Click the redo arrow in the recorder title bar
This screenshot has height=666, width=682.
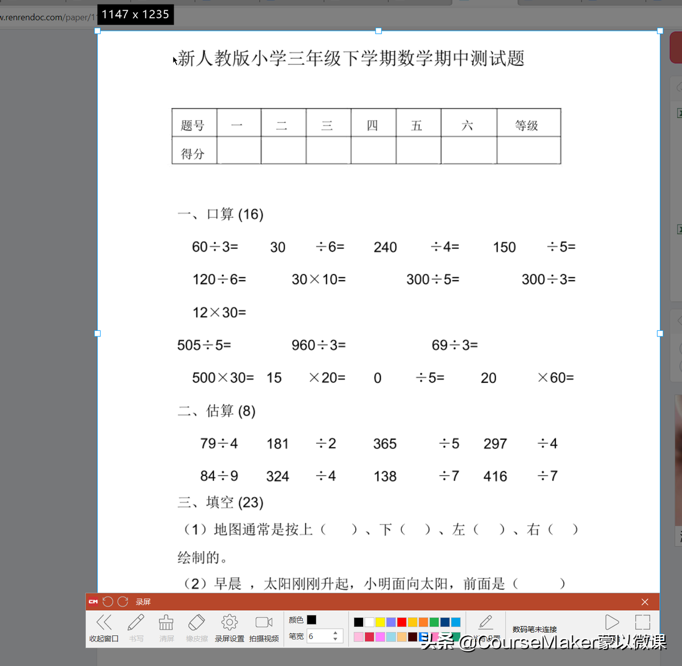point(123,602)
